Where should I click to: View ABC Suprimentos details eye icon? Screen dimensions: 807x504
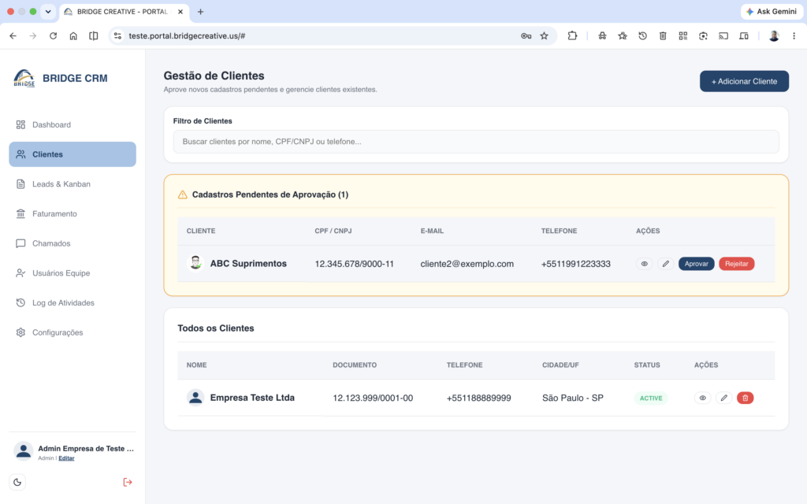(x=644, y=264)
